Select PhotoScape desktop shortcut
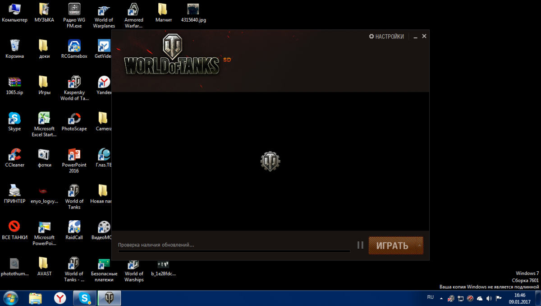This screenshot has width=541, height=306. click(x=74, y=121)
